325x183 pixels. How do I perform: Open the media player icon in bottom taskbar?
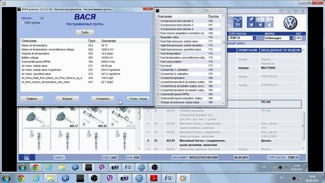[183, 178]
